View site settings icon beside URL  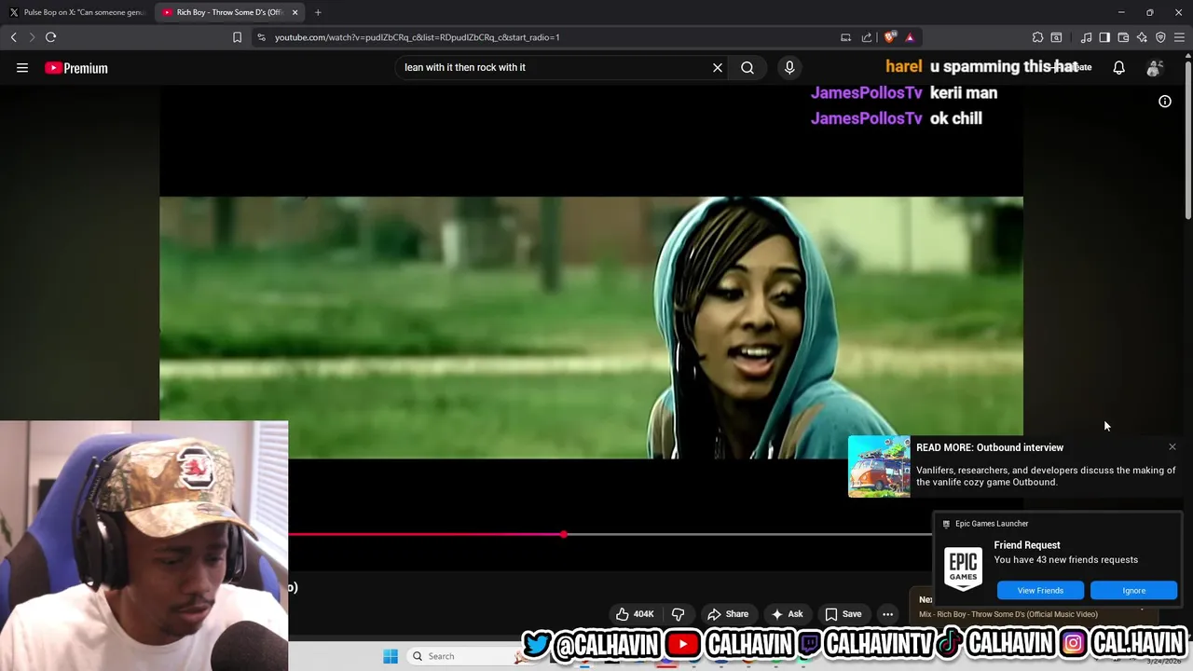(x=261, y=37)
